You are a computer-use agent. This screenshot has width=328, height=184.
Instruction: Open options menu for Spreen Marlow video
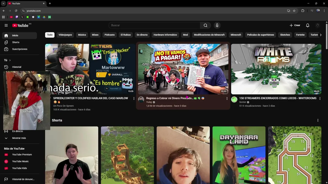pos(134,98)
